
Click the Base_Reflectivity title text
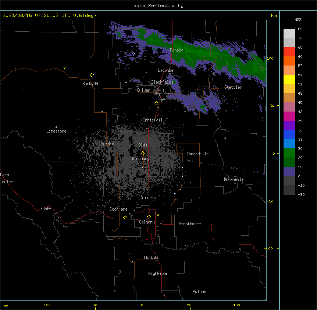158,6
